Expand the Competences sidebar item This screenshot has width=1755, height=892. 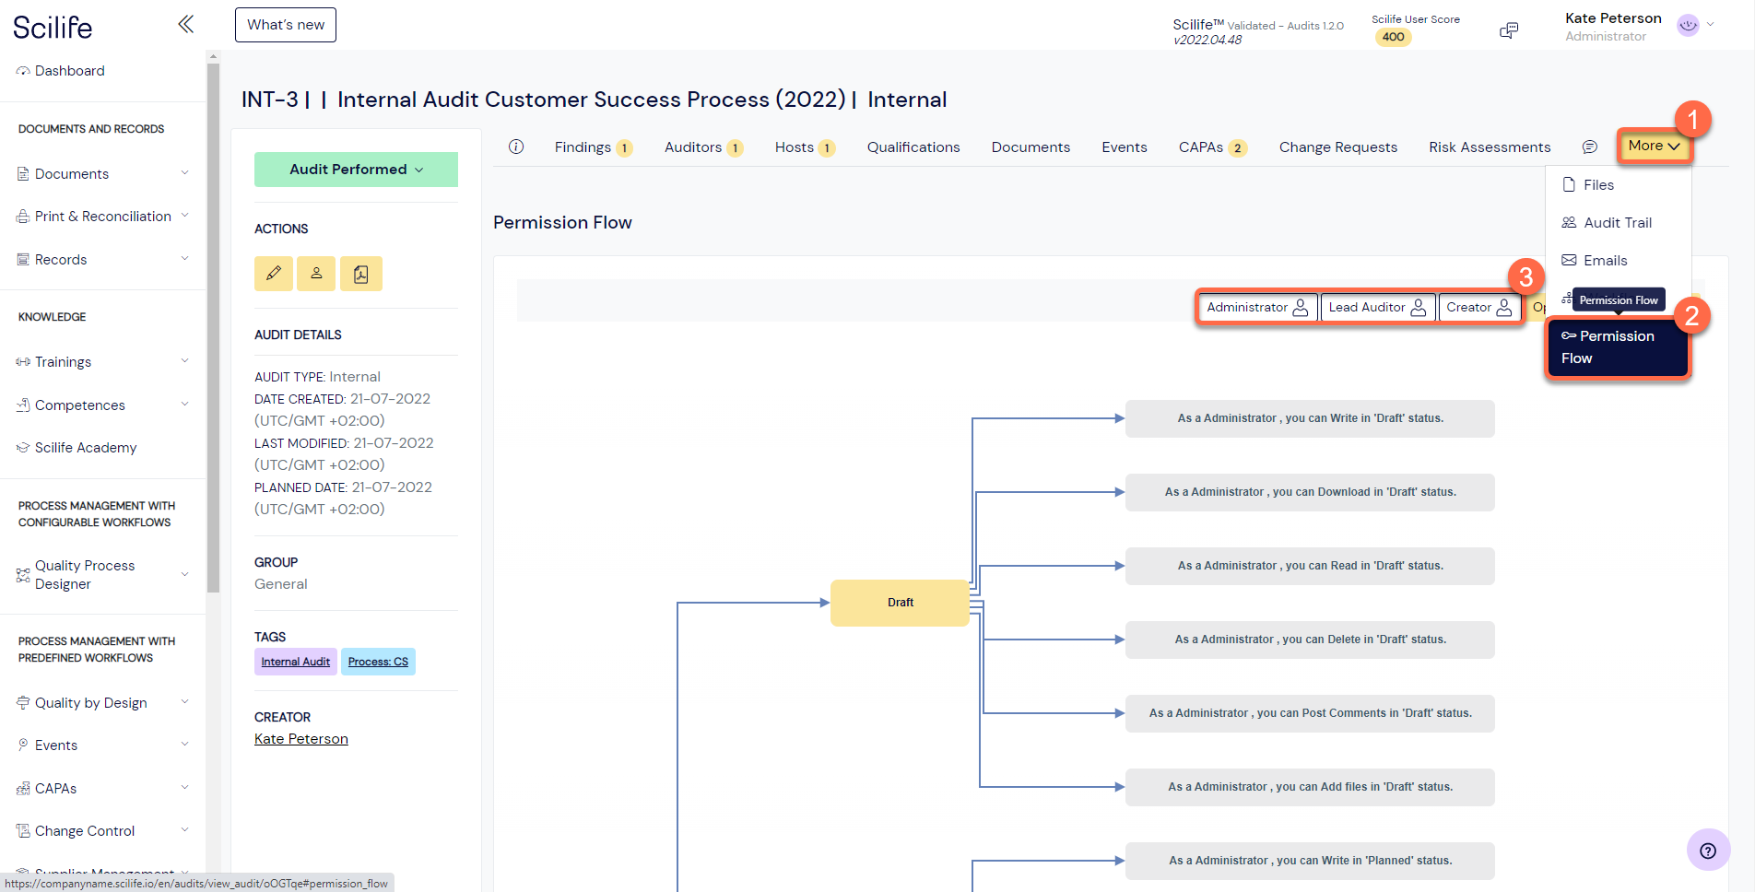pos(102,405)
